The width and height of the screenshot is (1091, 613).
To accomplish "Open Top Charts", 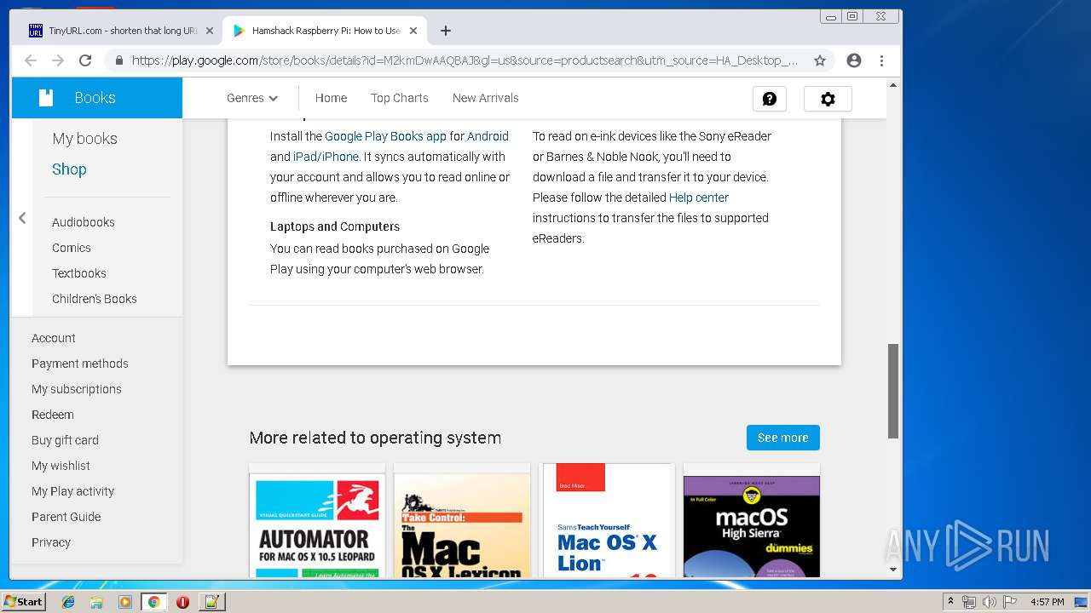I will (x=400, y=98).
